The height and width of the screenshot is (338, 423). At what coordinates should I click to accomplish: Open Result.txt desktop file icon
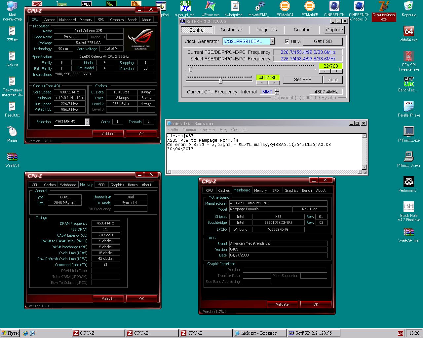pos(12,109)
